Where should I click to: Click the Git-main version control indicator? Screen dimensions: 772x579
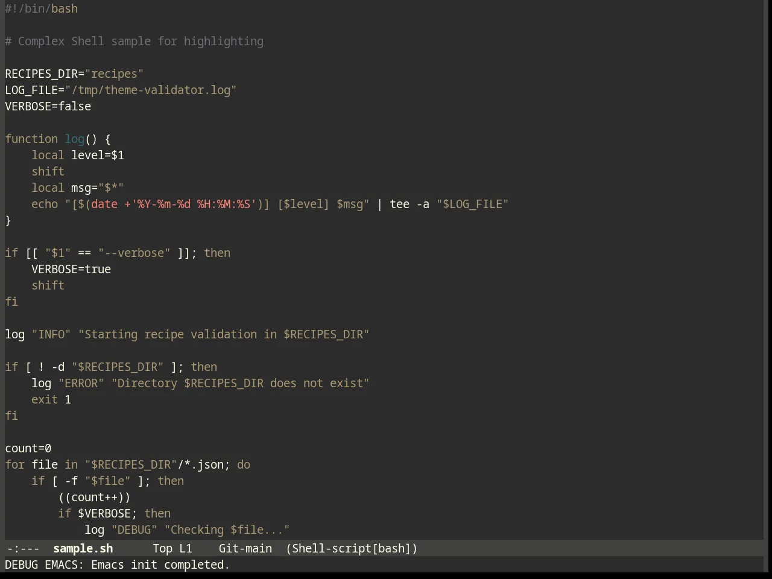click(245, 548)
